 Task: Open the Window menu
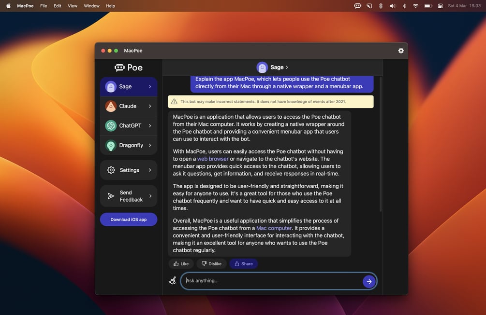tap(91, 6)
